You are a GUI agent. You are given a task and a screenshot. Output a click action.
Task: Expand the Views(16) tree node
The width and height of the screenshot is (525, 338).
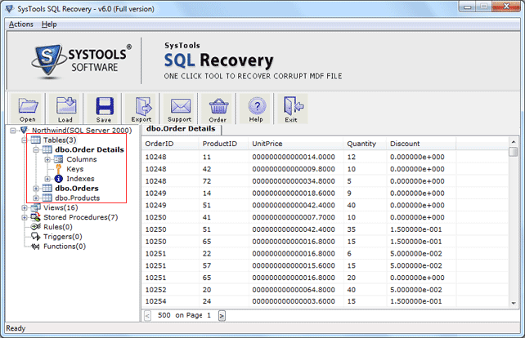(25, 208)
